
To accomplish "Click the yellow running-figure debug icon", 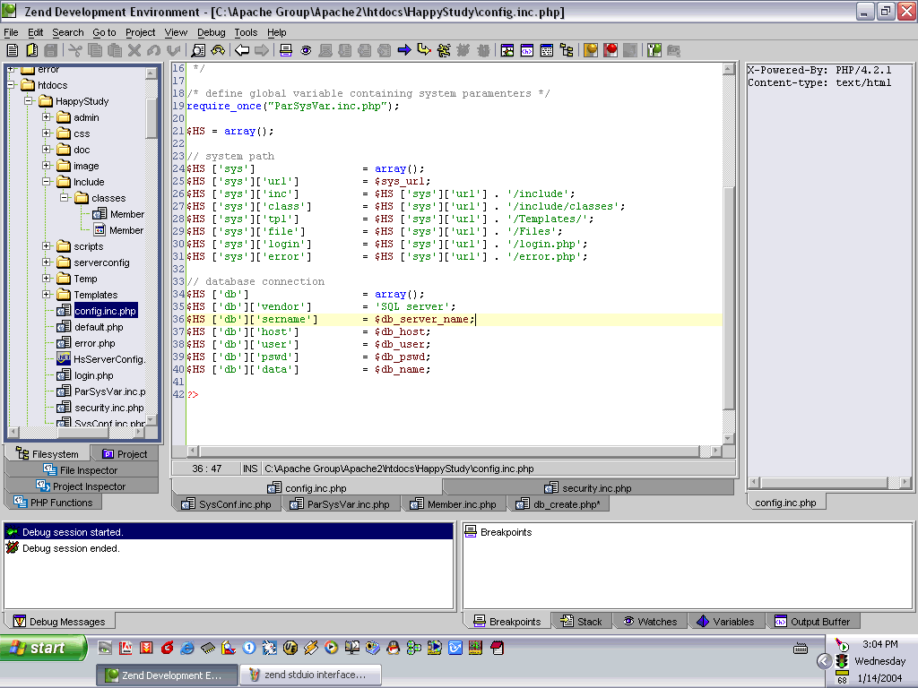I will coord(444,50).
